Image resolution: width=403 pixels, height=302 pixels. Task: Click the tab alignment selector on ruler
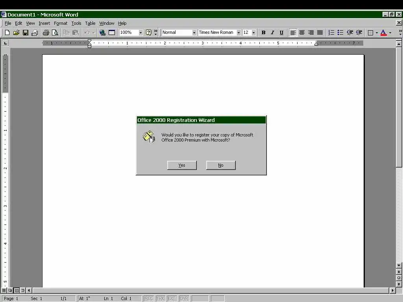[5, 43]
